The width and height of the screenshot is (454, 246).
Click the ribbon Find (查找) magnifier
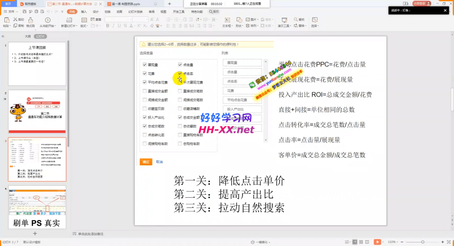click(x=296, y=20)
